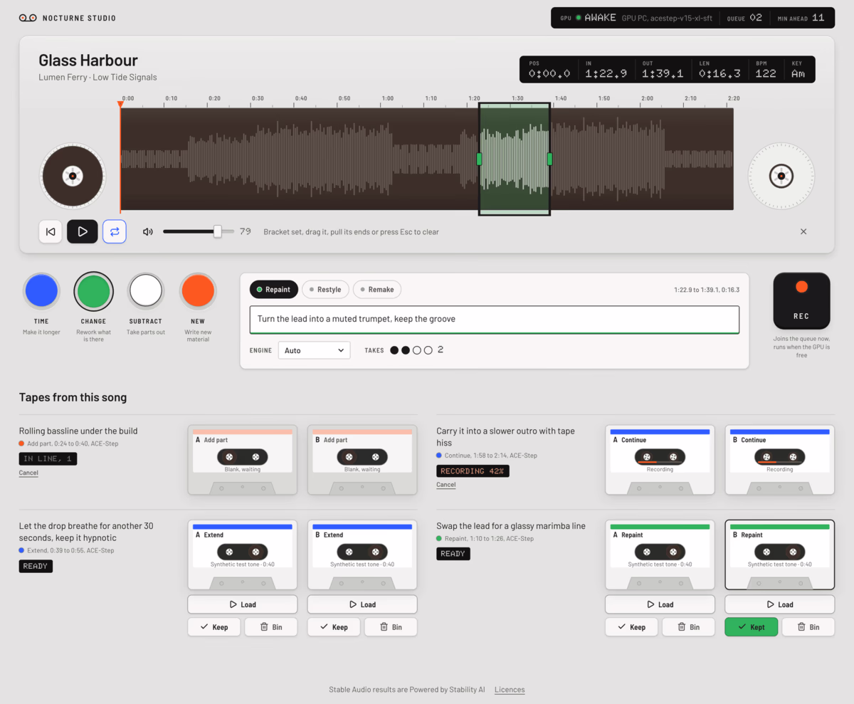The height and width of the screenshot is (704, 854).
Task: Click the OUT 1:39.1 readout
Action: pyautogui.click(x=663, y=70)
